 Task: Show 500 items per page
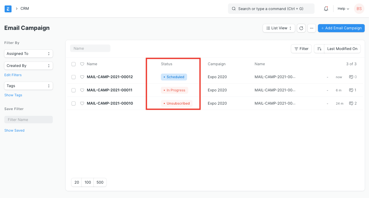[100, 182]
